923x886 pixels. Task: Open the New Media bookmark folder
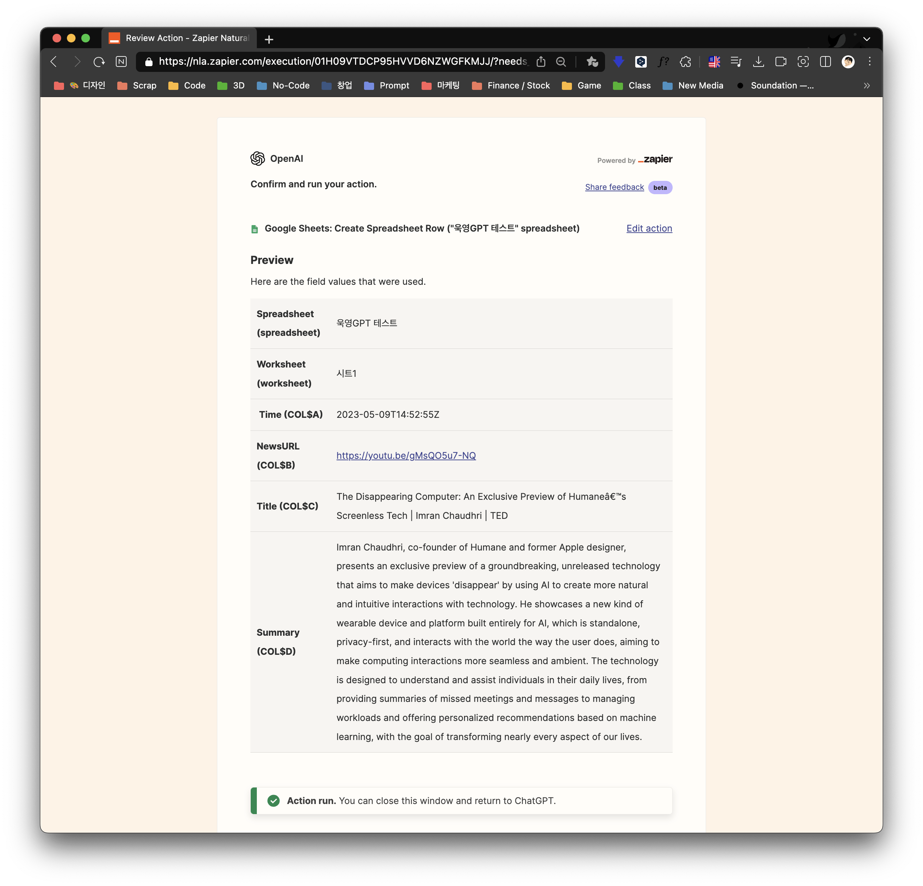[x=693, y=86]
